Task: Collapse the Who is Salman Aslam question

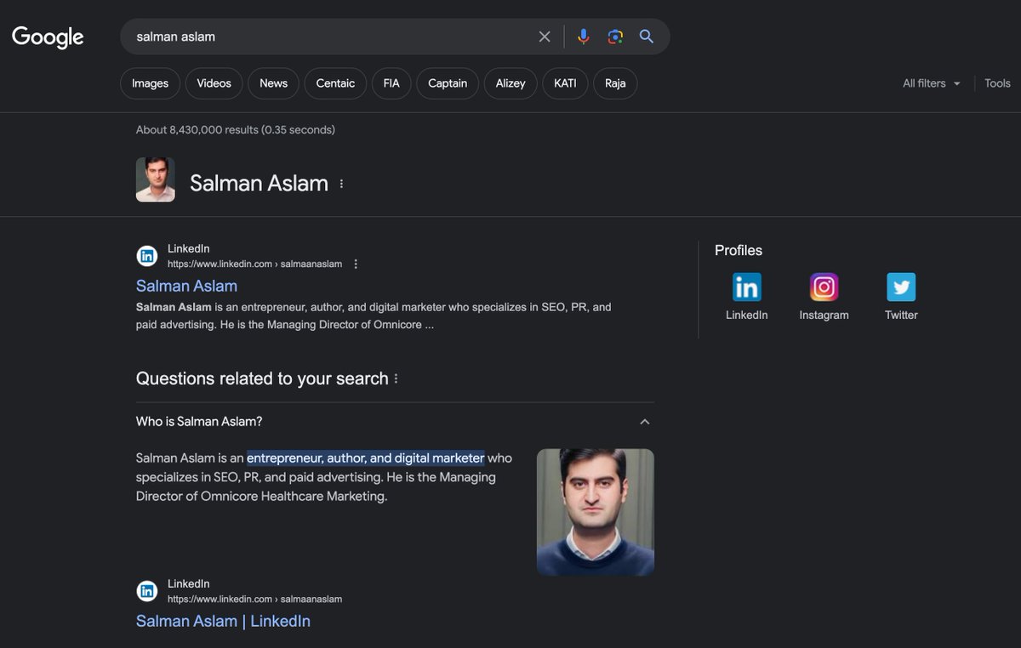Action: pyautogui.click(x=644, y=422)
